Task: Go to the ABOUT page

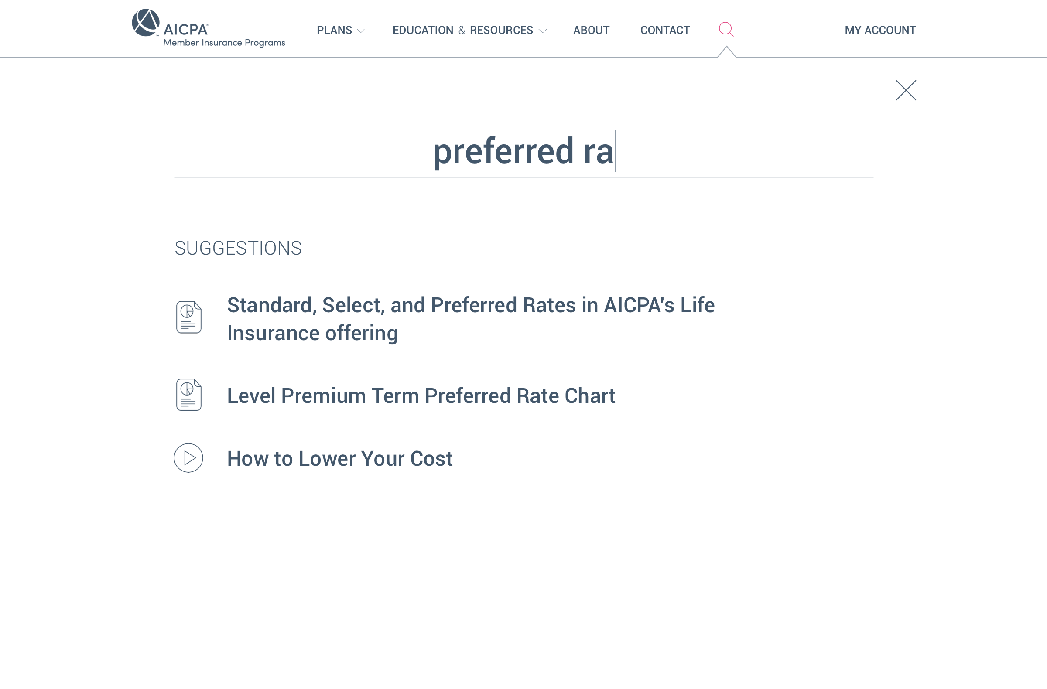Action: point(591,31)
